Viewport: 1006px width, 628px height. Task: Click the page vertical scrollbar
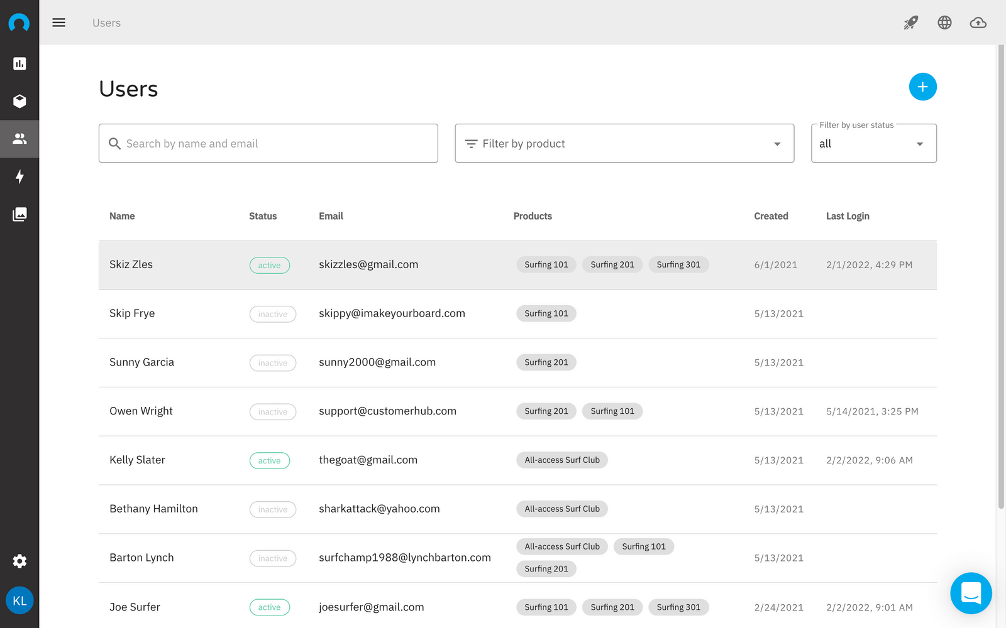pos(1001,276)
